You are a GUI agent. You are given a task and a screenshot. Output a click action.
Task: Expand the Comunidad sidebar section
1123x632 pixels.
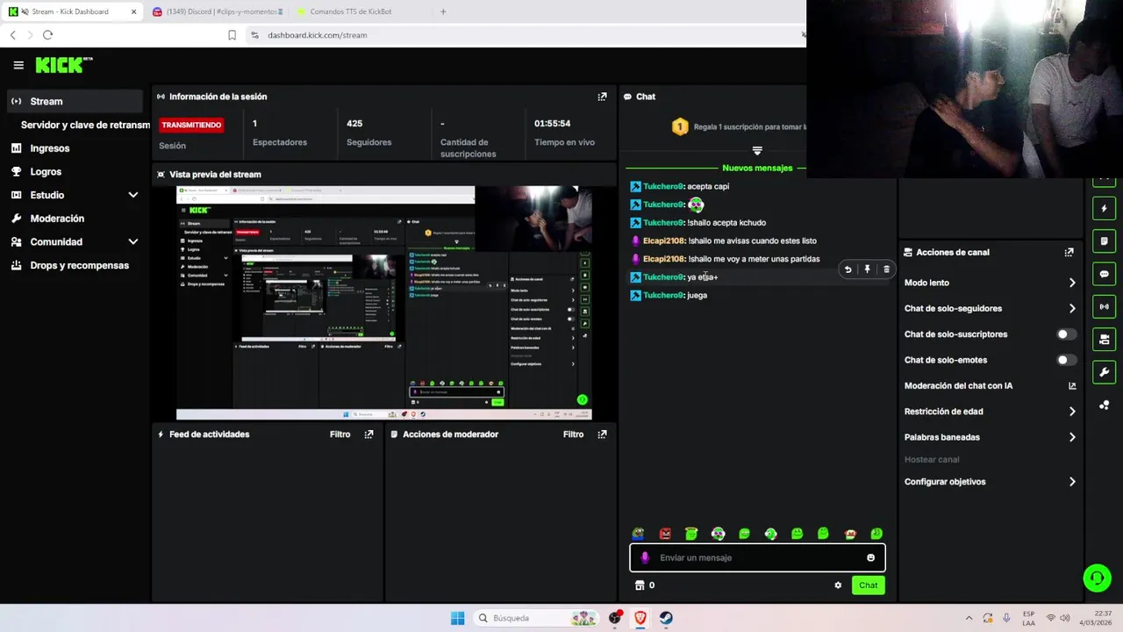coord(132,241)
